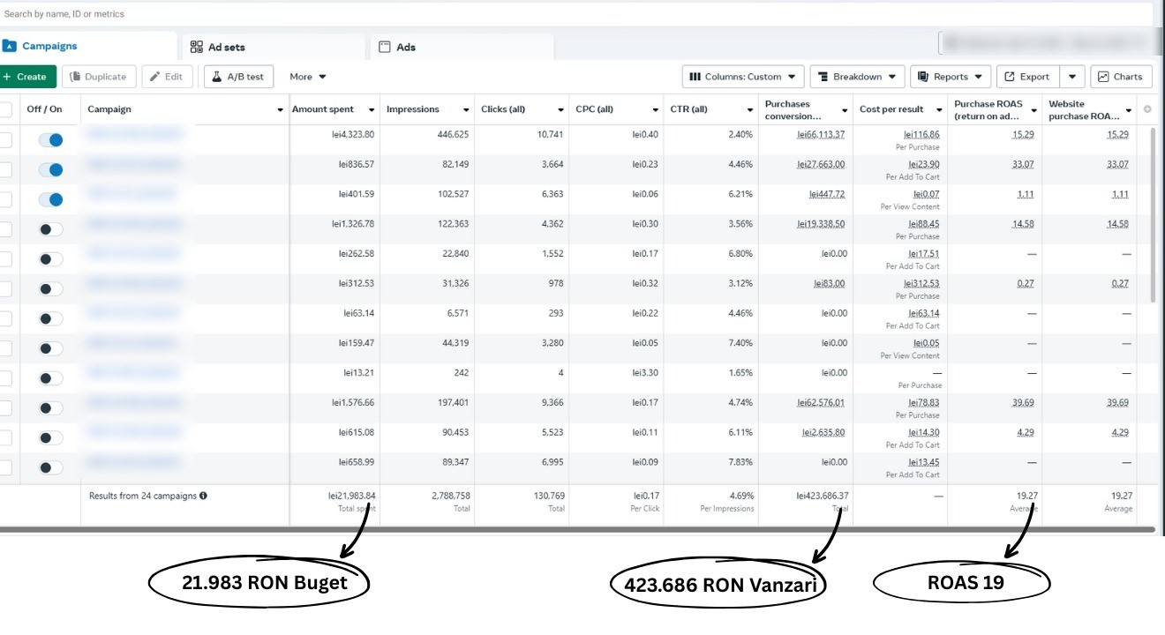
Task: Open the CTR (all) column dropdown arrow
Action: point(749,110)
